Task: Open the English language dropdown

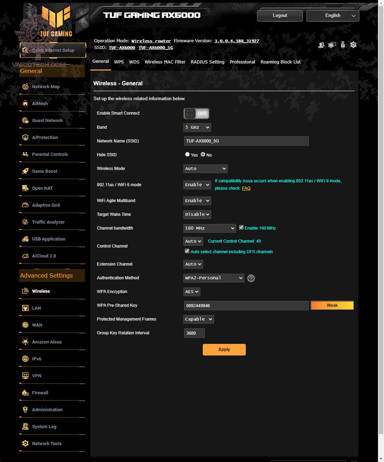Action: [333, 16]
